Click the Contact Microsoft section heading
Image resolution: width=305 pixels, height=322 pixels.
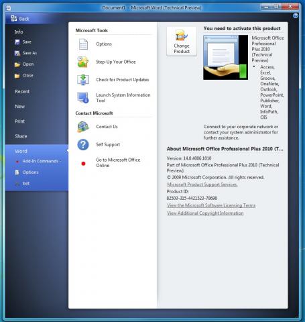(x=94, y=113)
